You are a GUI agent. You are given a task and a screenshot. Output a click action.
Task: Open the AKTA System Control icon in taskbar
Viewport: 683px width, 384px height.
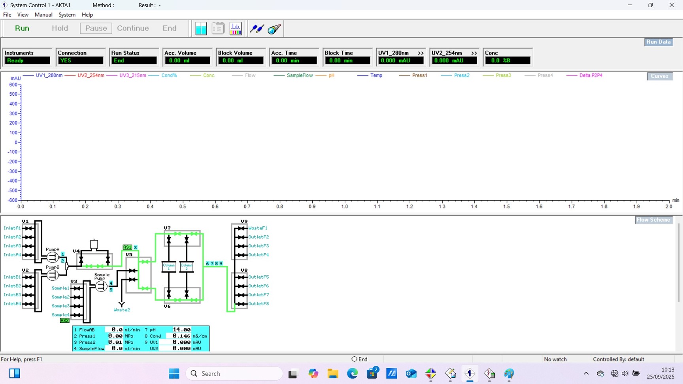click(470, 373)
